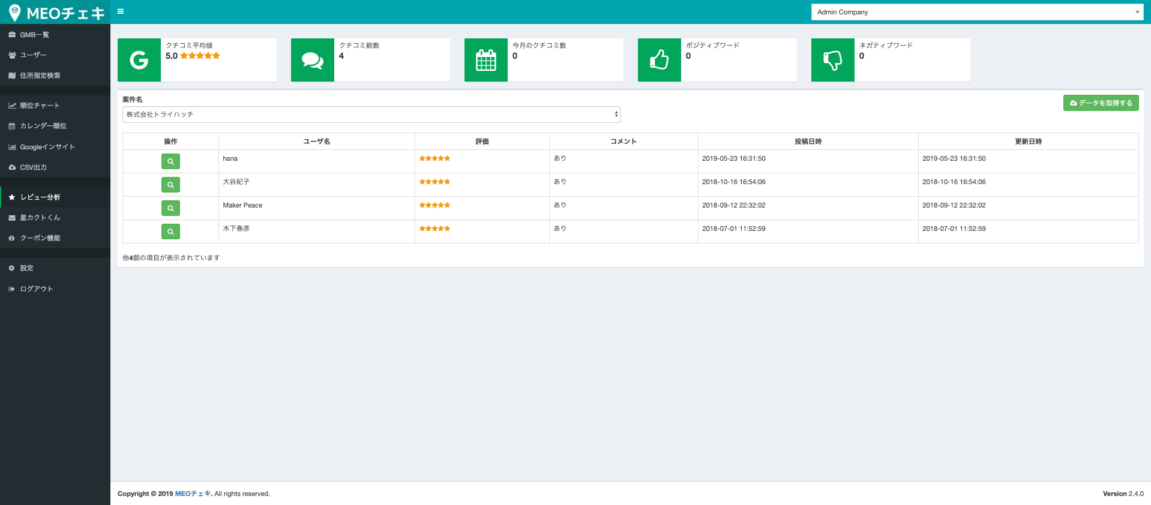Click the MEOチェキ logo
The width and height of the screenshot is (1151, 505).
(56, 13)
